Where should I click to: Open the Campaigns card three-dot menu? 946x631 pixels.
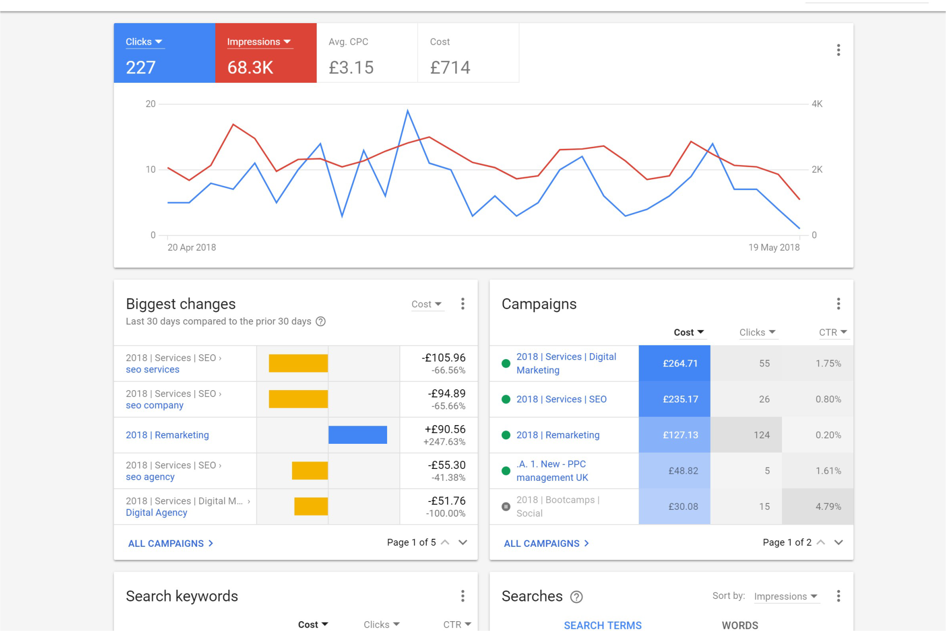838,304
